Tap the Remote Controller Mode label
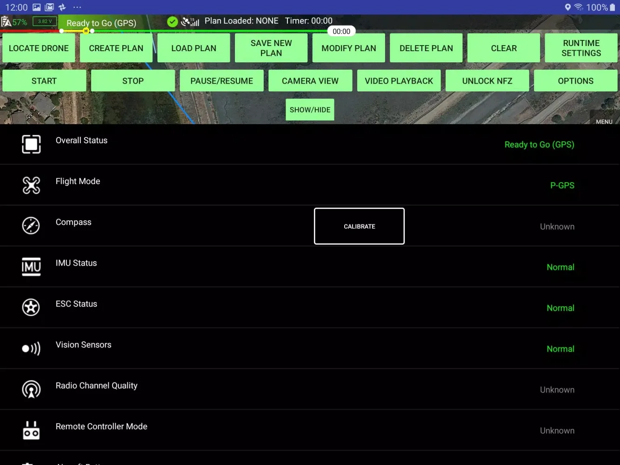 [x=101, y=426]
